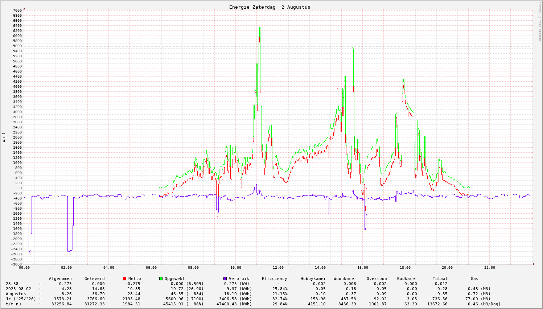Click the Efficiency column header

274,279
